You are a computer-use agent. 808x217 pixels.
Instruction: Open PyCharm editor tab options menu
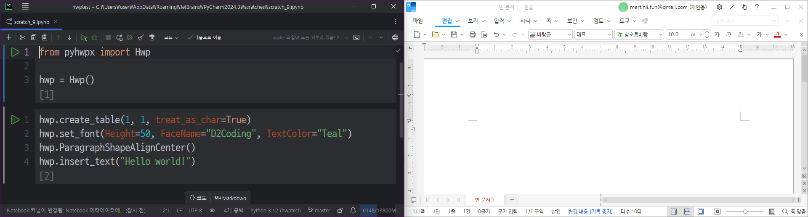(x=395, y=21)
